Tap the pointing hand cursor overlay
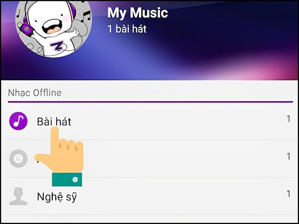 point(59,157)
